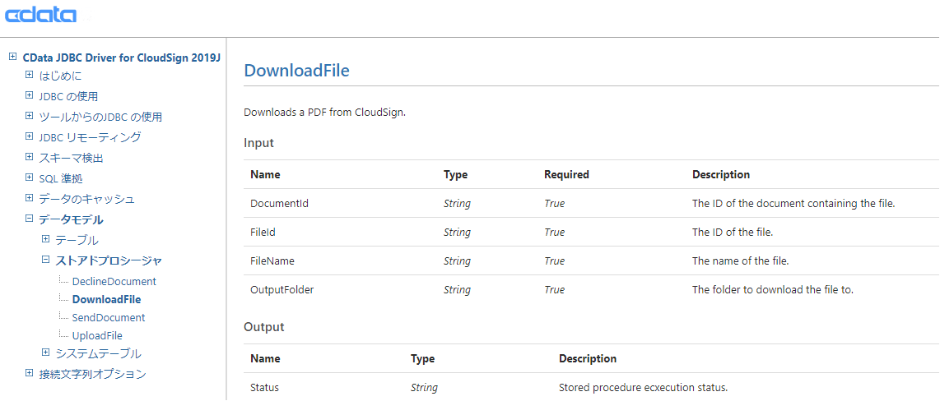Collapse the データモデル node
Image resolution: width=940 pixels, height=401 pixels.
point(29,219)
